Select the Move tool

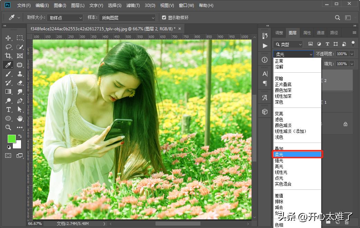(x=8, y=38)
